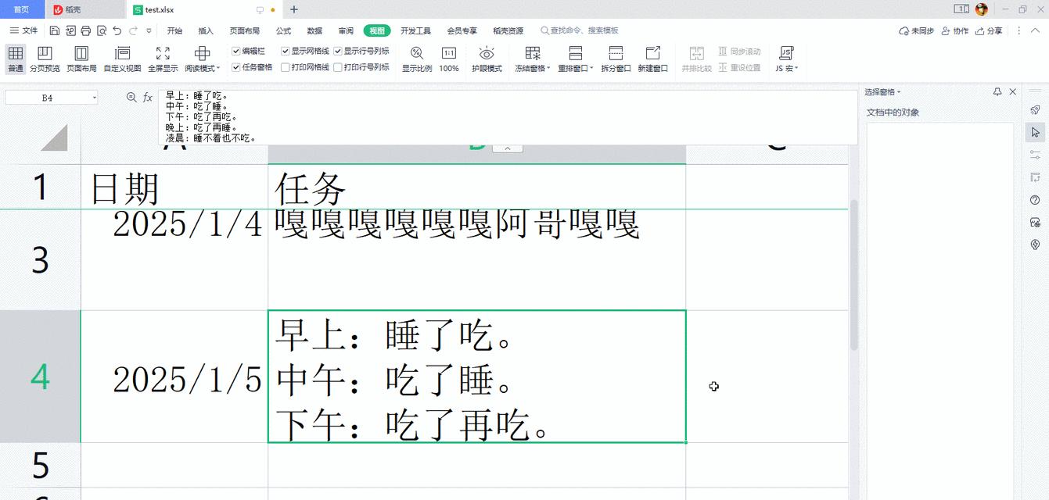The width and height of the screenshot is (1049, 500).
Task: Expand the 选择窗格 pane title dropdown
Action: [899, 92]
